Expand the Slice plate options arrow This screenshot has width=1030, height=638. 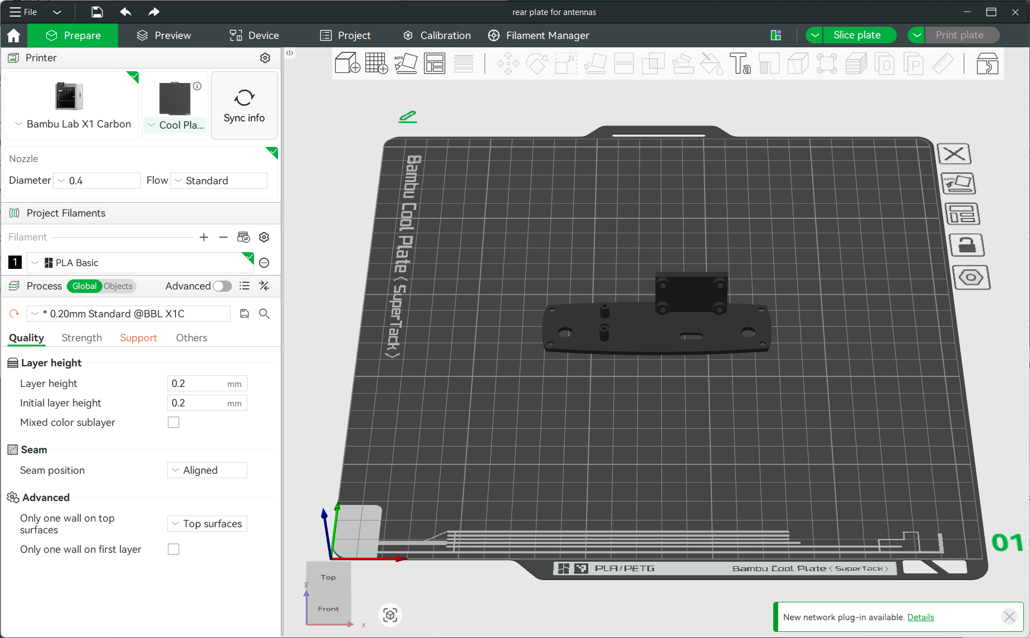pyautogui.click(x=814, y=35)
